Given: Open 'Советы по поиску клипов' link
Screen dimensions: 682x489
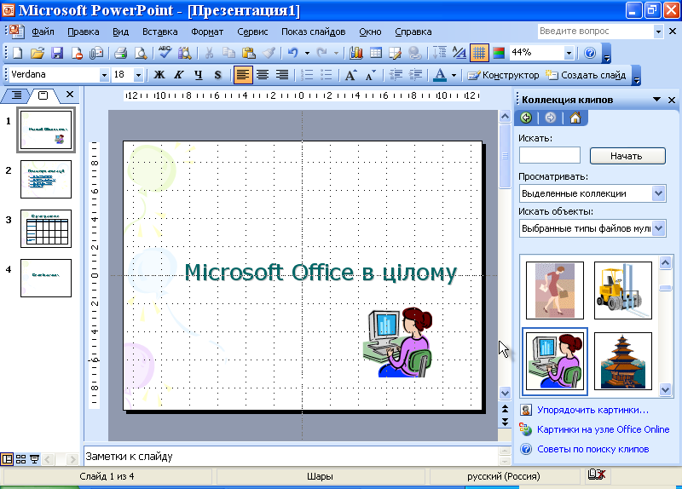Looking at the screenshot, I should point(592,449).
